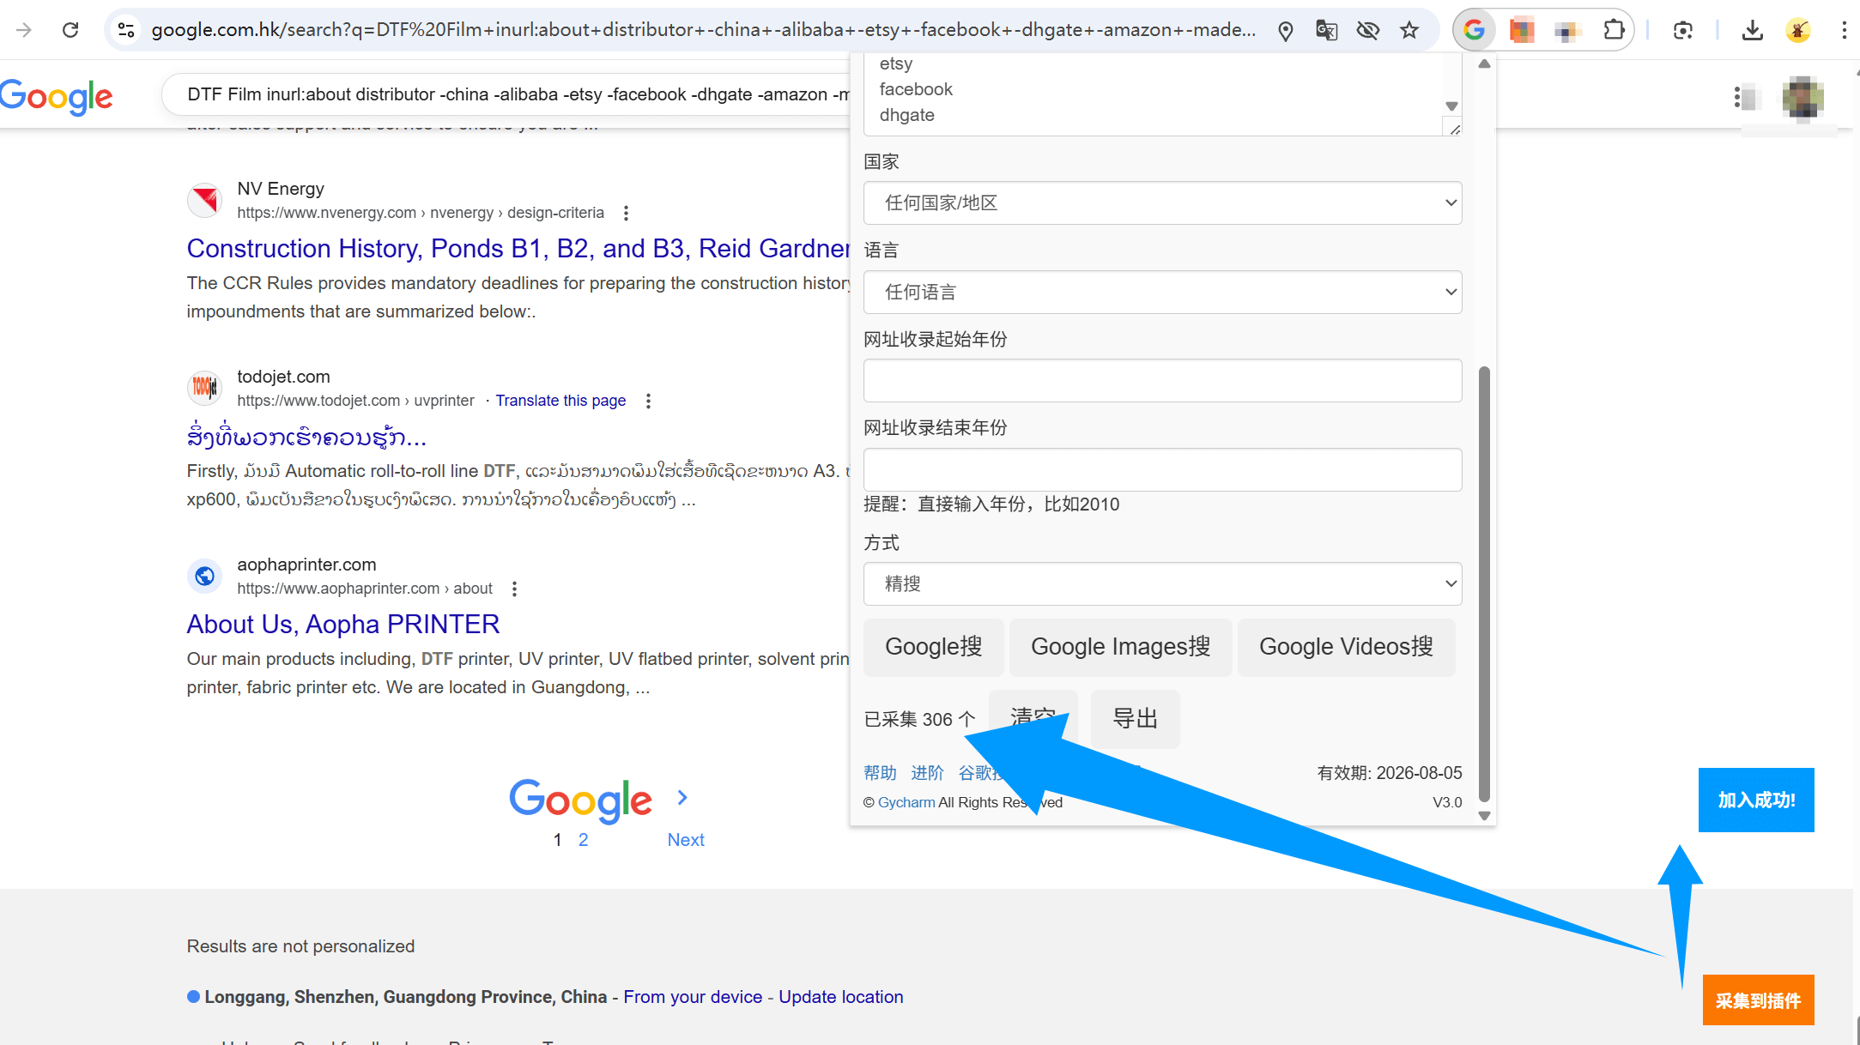Click the orange square extension icon

(x=1521, y=31)
